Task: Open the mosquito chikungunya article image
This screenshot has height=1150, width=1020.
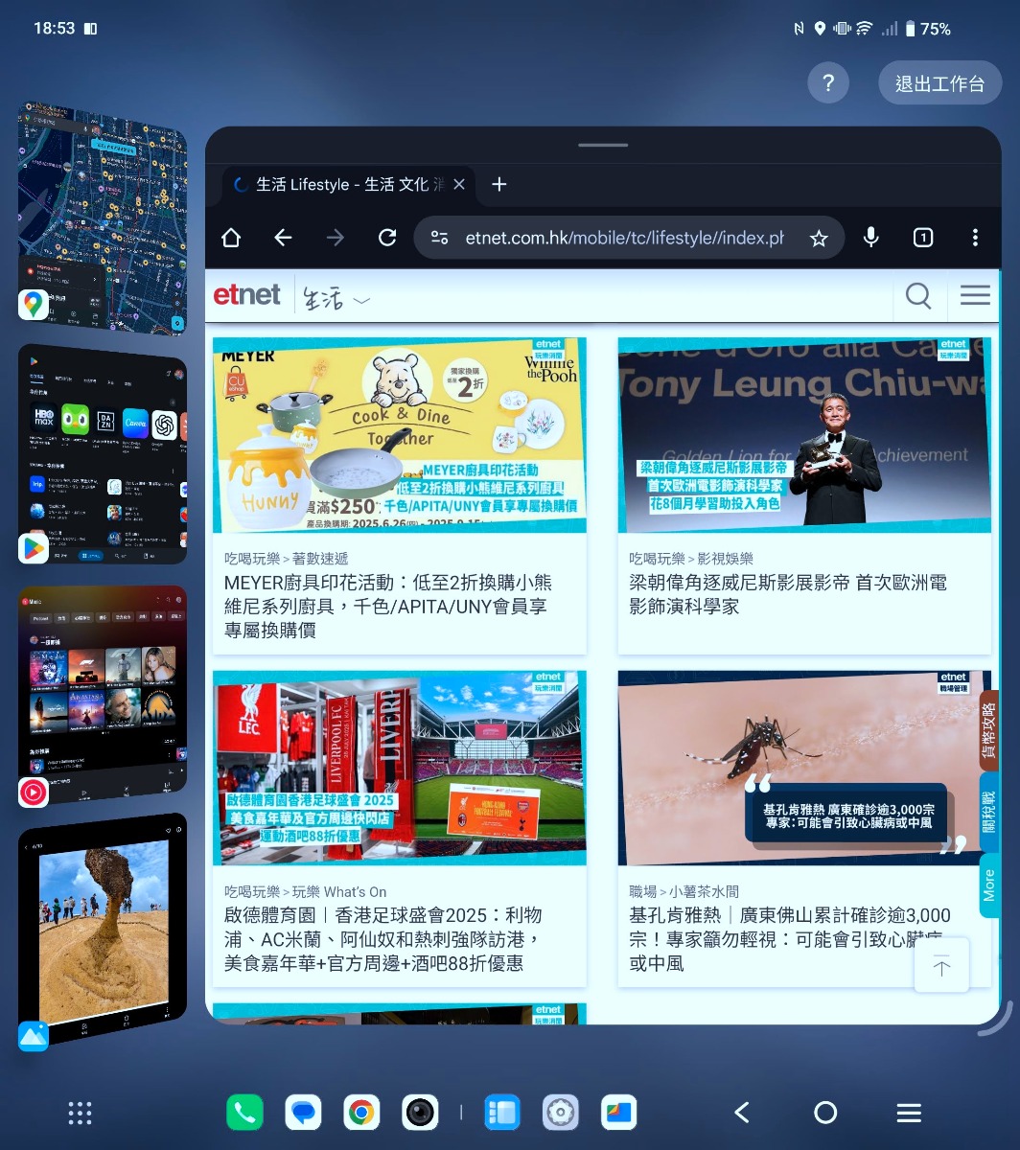Action: [x=804, y=768]
